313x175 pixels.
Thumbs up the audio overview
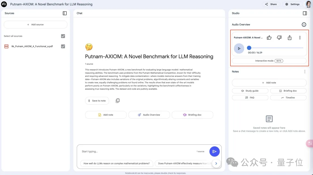coord(269,38)
